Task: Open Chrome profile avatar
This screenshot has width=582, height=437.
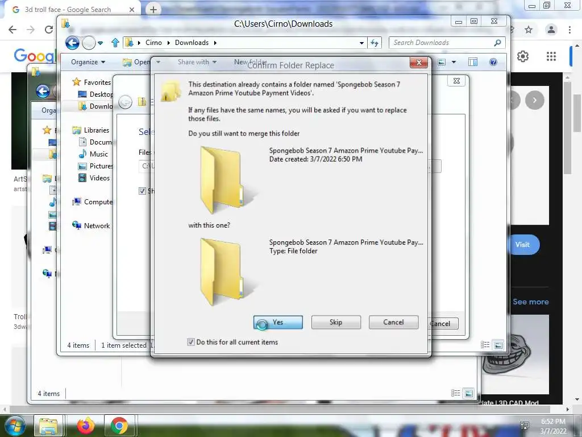Action: click(x=551, y=30)
